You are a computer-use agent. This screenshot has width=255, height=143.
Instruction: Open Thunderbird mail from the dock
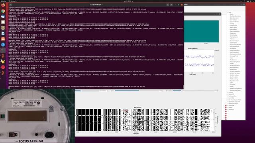click(x=3, y=16)
